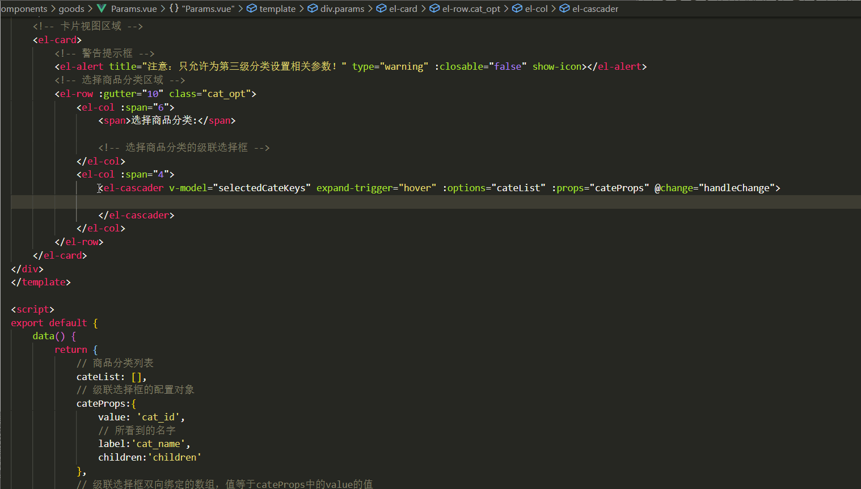Click the symbol icon before the template breadcrumb
The height and width of the screenshot is (489, 861).
(x=251, y=9)
